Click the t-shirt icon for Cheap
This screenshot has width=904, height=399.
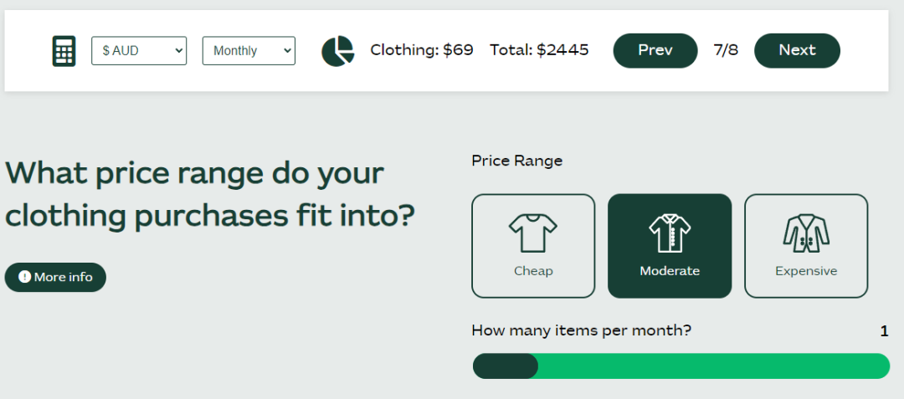point(532,233)
